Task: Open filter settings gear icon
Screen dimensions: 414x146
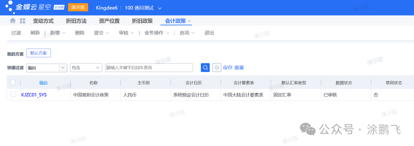Action: (217, 67)
